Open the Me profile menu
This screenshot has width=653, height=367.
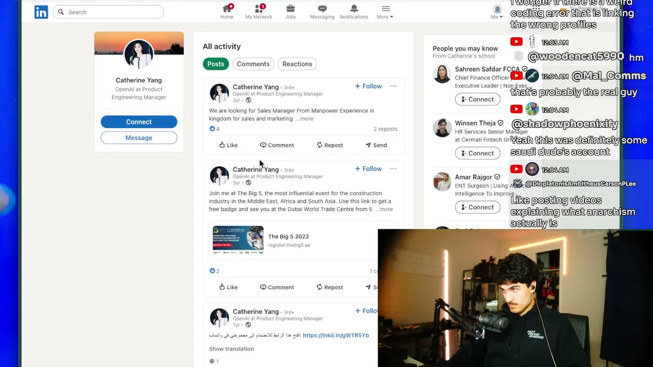pyautogui.click(x=496, y=12)
